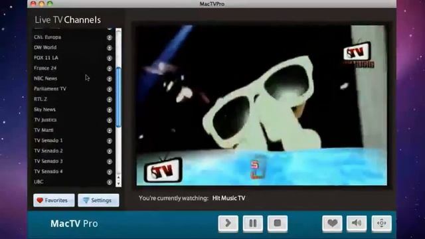
Task: Click the scrollbar down arrow in channel list
Action: [118, 183]
